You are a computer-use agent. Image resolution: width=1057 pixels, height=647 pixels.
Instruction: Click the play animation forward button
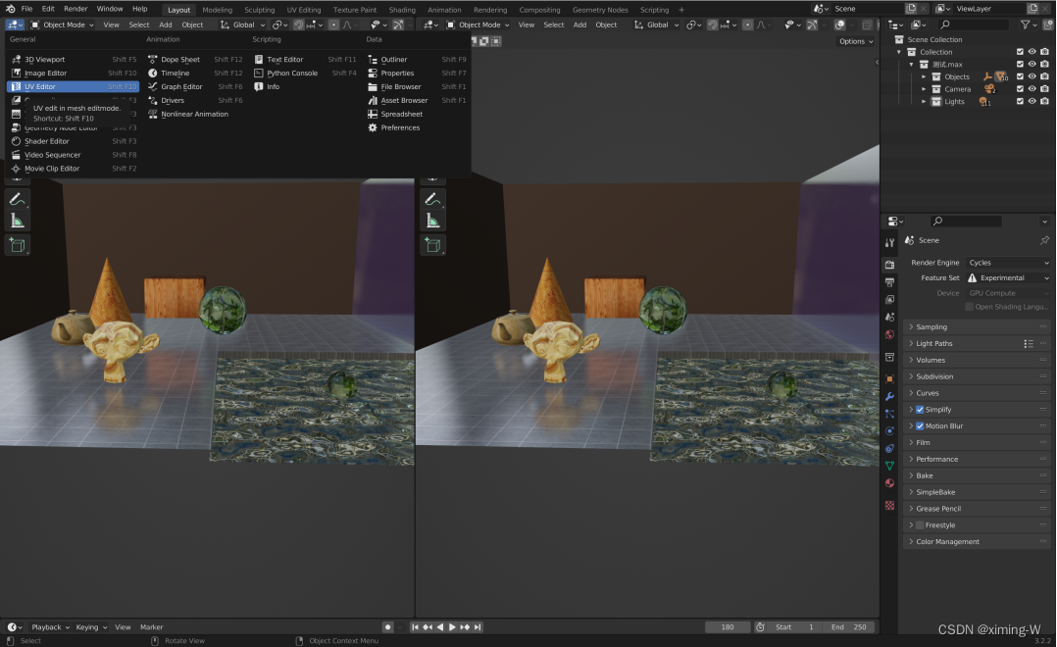click(x=452, y=626)
